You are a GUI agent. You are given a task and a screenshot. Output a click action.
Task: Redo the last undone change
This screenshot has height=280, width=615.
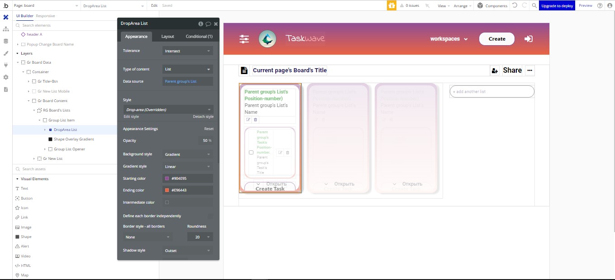point(524,5)
